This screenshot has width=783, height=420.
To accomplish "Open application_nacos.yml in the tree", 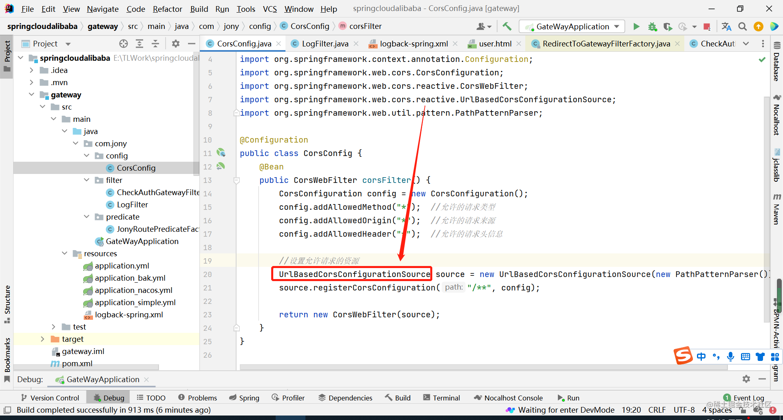I will click(133, 290).
